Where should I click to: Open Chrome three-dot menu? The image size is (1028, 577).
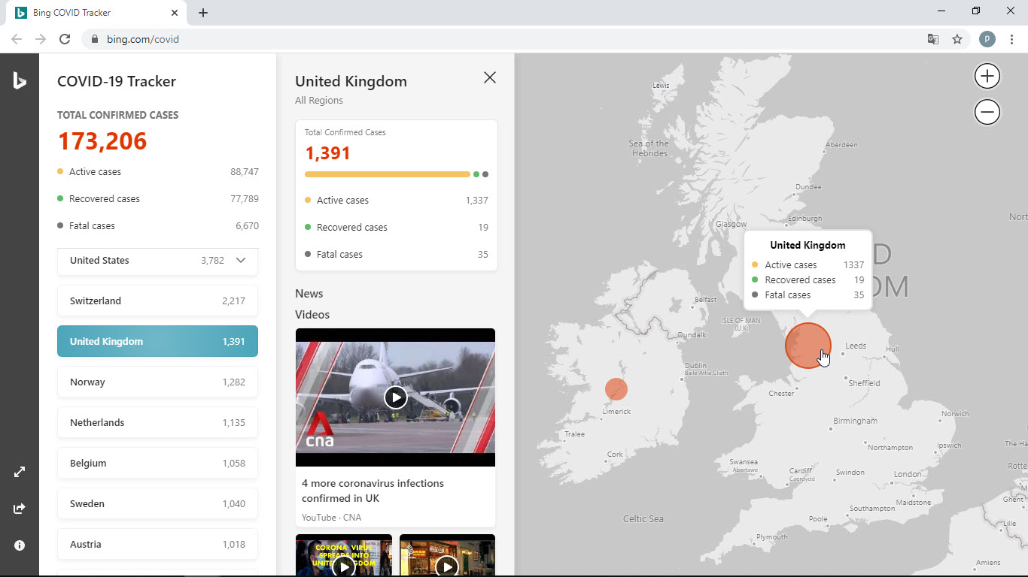[1011, 39]
